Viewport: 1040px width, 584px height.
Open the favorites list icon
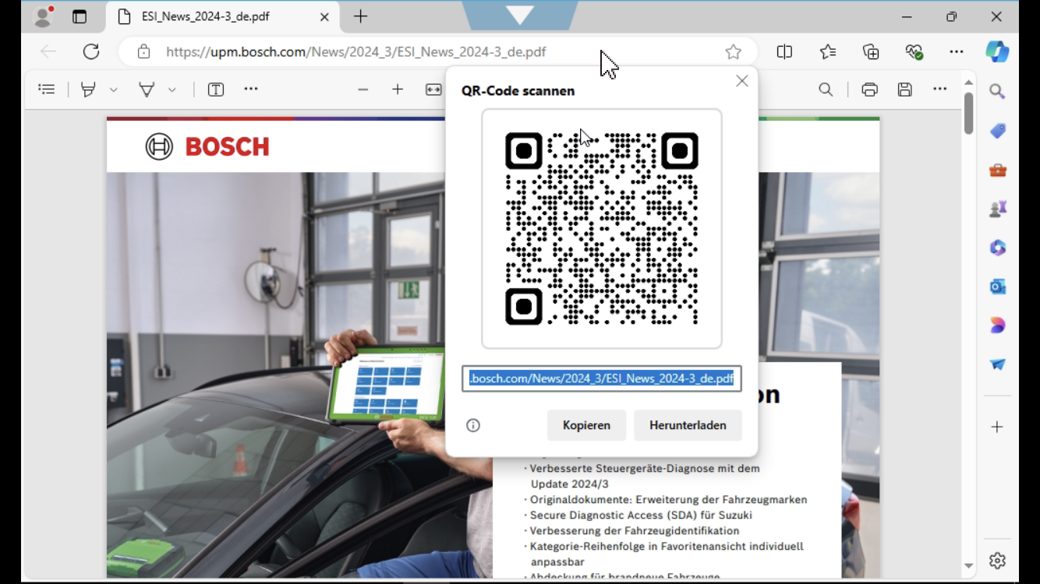[828, 51]
